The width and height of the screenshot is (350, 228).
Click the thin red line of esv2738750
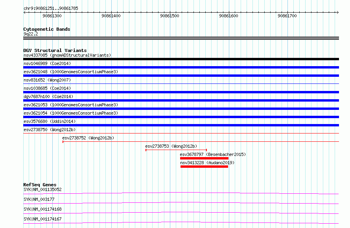[x=181, y=133]
